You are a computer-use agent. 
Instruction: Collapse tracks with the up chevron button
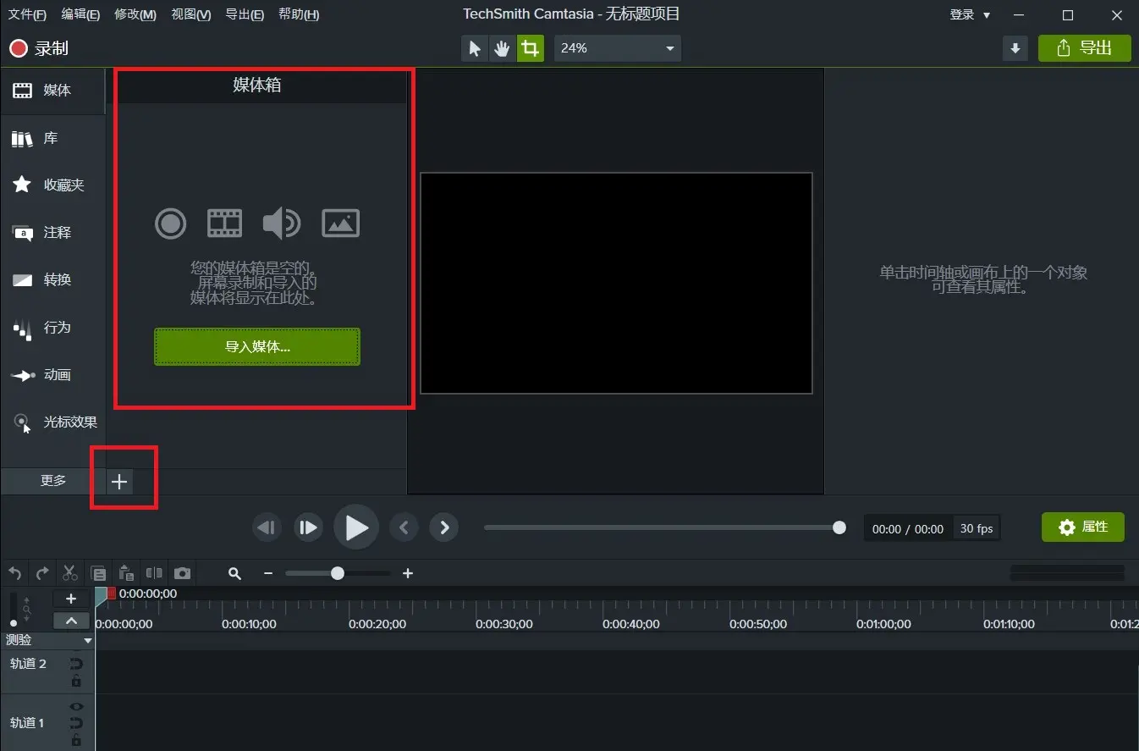click(x=71, y=621)
